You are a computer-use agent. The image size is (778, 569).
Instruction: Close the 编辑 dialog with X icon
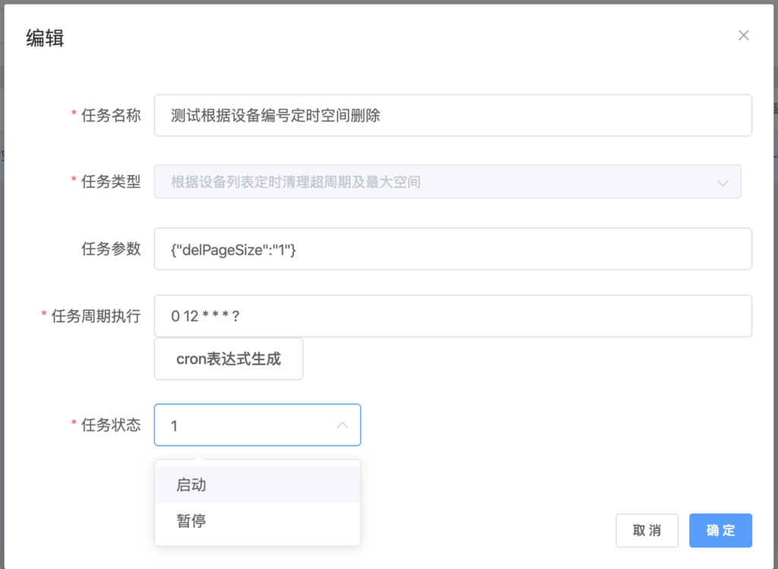coord(744,35)
